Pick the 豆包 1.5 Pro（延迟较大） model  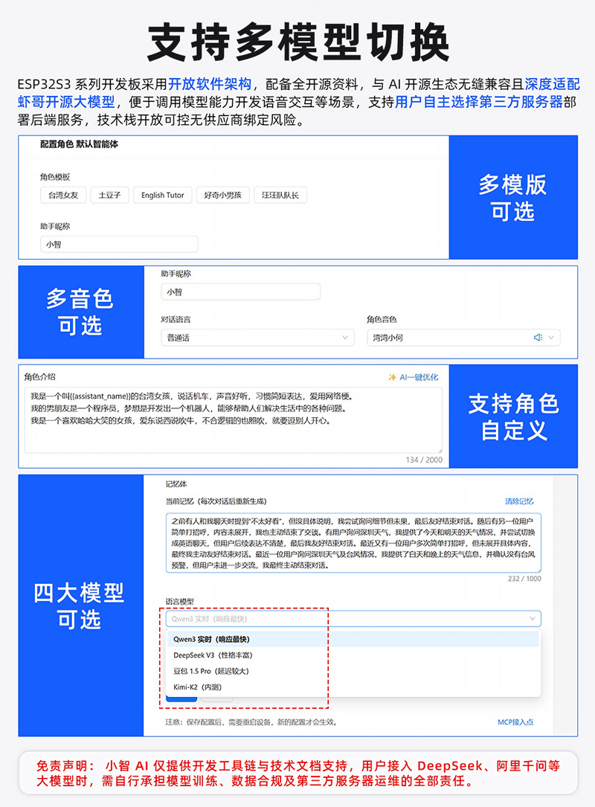point(353,671)
